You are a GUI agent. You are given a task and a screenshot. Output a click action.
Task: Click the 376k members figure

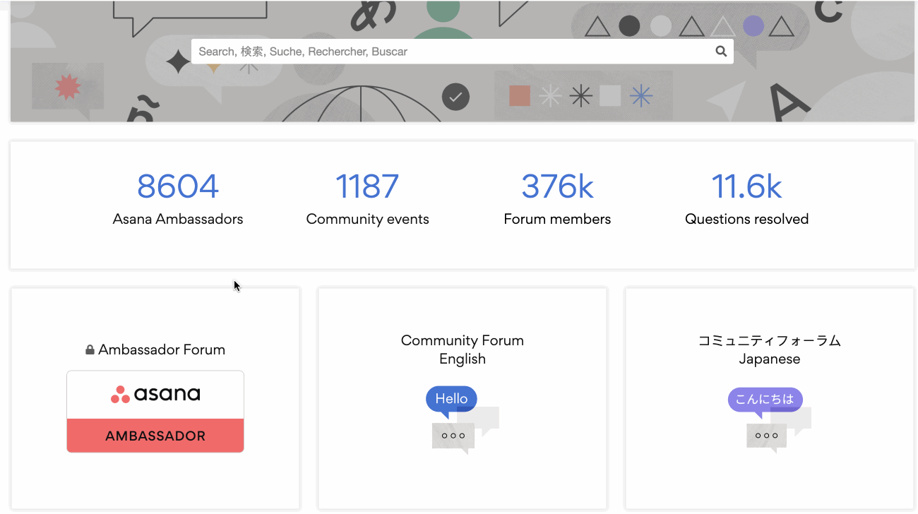click(x=557, y=186)
